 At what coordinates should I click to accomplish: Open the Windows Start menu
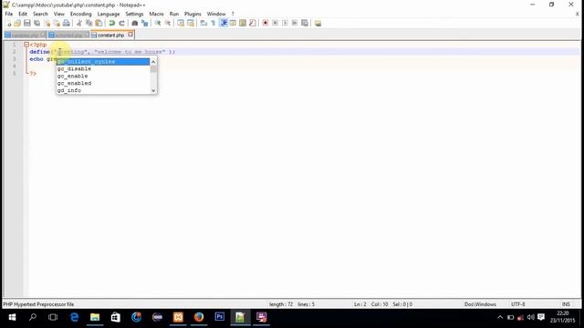click(12, 317)
